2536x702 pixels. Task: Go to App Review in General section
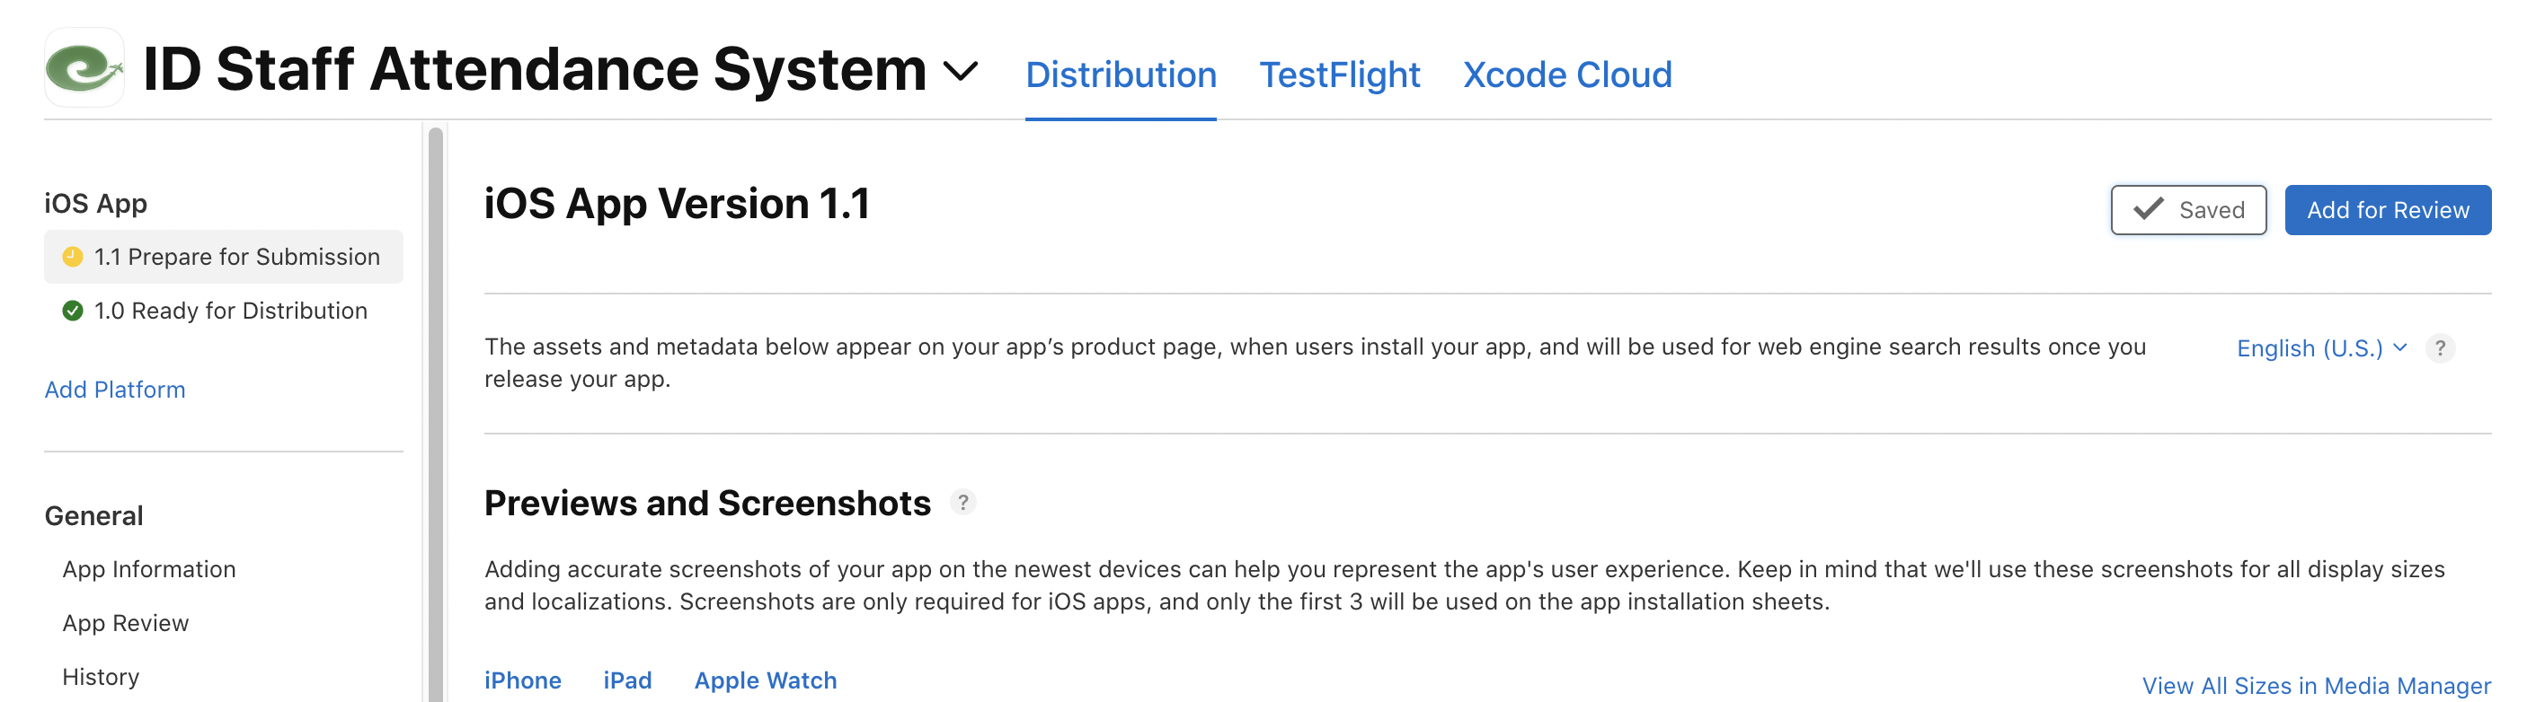pos(125,623)
